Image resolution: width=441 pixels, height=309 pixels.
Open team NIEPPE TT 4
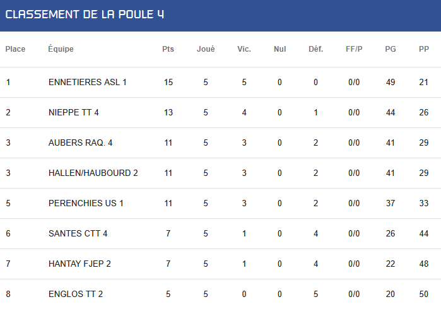(74, 112)
